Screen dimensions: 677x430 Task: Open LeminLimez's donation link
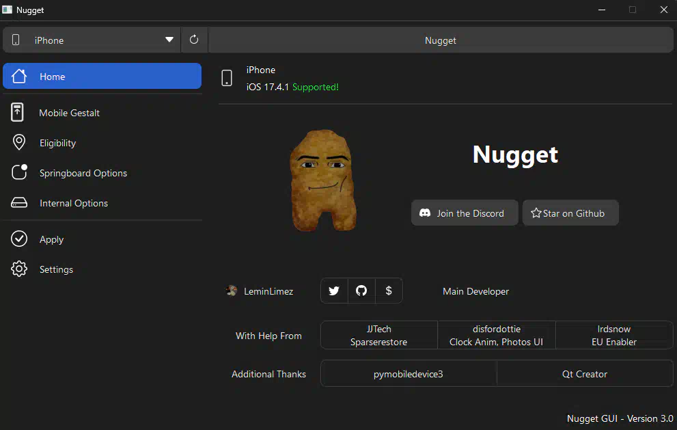389,291
